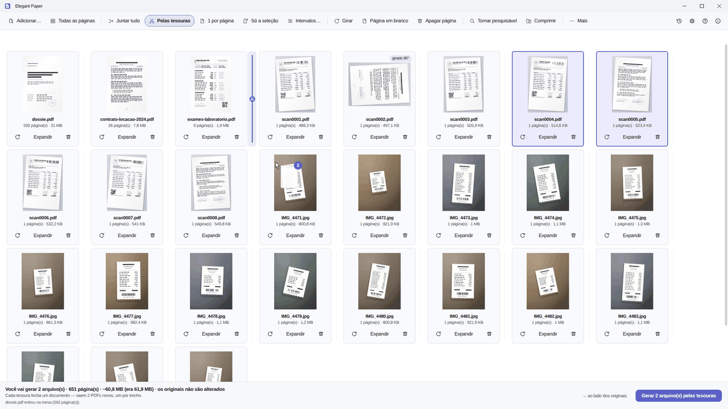Click Gerar 2 arquivo(s) pelas tesouras
The height and width of the screenshot is (409, 728).
(x=679, y=396)
